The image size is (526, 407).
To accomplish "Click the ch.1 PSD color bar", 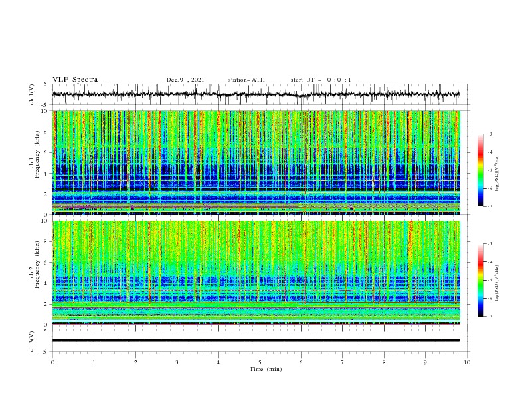I will [480, 170].
